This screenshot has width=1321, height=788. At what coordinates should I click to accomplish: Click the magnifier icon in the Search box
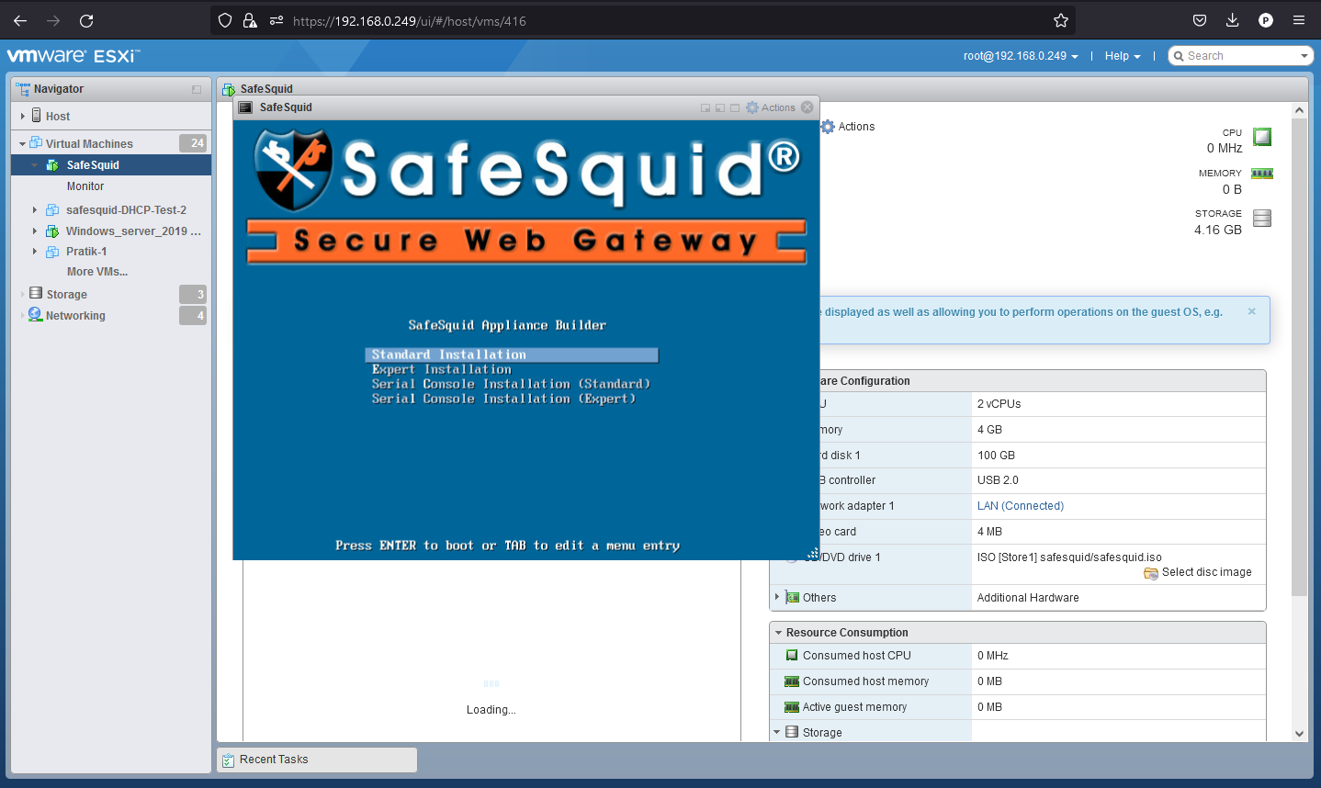(1179, 55)
